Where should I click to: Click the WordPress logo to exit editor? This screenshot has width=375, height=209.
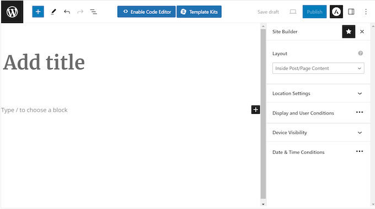pyautogui.click(x=12, y=12)
